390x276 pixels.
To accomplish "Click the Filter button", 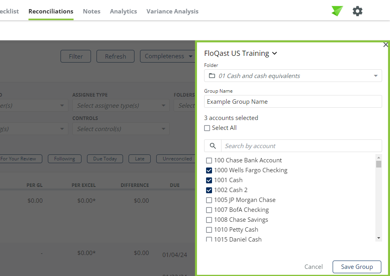I will tap(76, 56).
